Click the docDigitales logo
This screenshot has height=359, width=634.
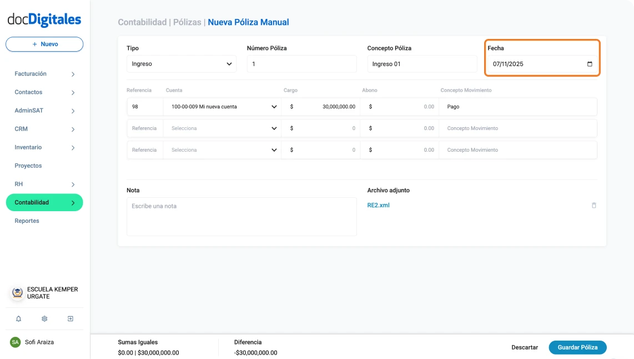(x=44, y=19)
